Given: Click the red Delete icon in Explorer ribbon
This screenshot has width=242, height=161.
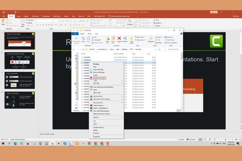Looking at the screenshot, I should (x=119, y=38).
